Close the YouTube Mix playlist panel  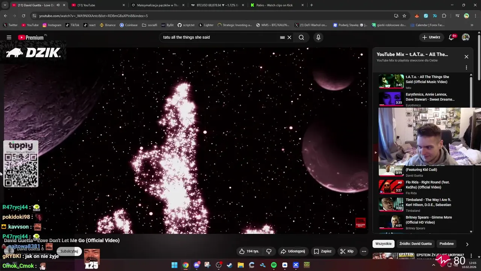click(x=466, y=57)
